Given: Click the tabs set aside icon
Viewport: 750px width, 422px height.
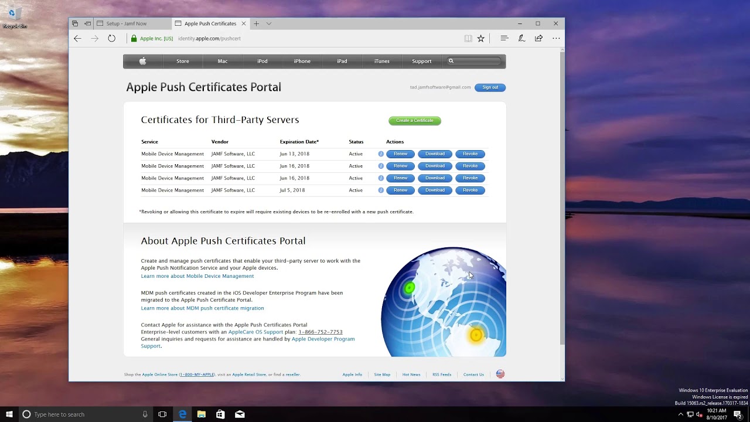Looking at the screenshot, I should pos(75,23).
